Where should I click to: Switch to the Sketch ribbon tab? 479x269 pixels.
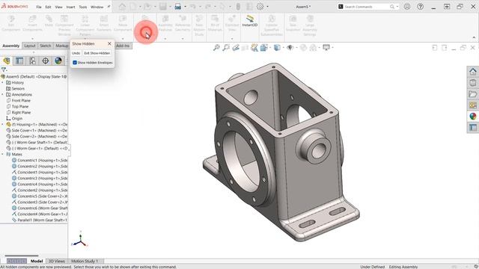(x=45, y=46)
